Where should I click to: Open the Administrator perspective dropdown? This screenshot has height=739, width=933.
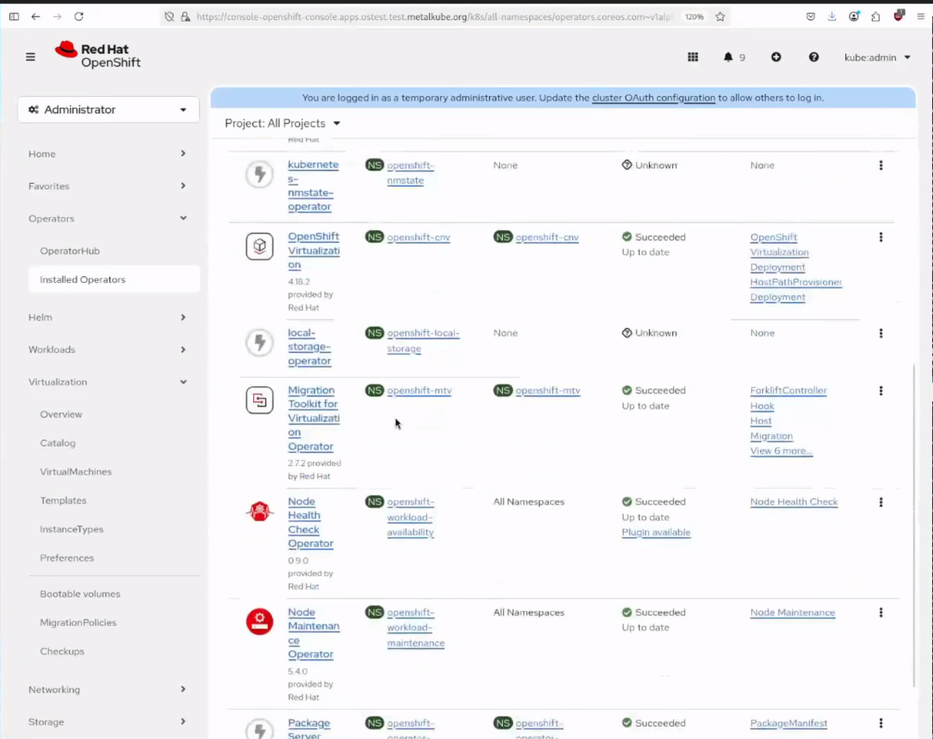point(108,109)
